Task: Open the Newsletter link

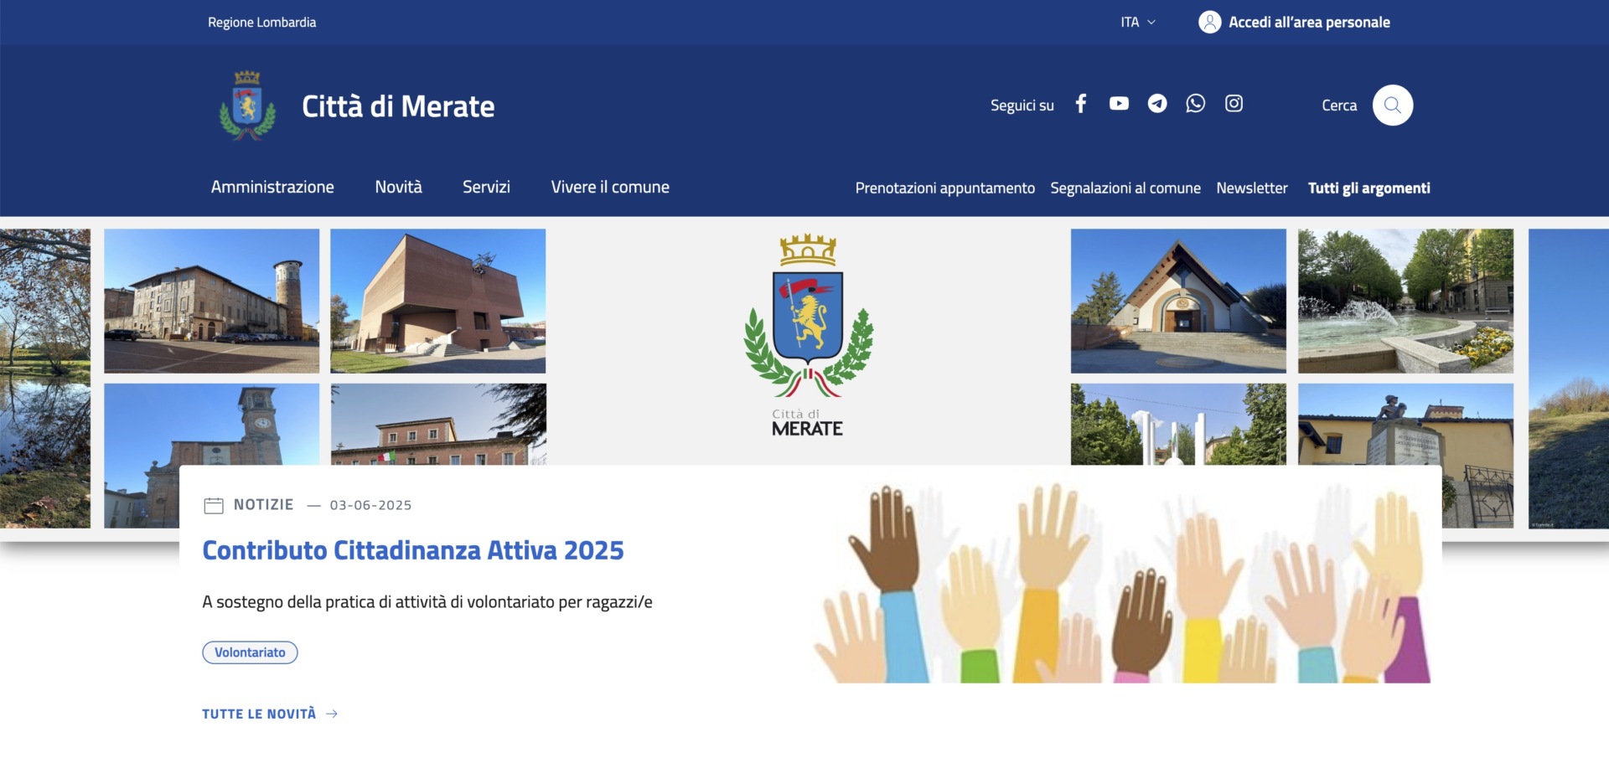Action: tap(1251, 188)
